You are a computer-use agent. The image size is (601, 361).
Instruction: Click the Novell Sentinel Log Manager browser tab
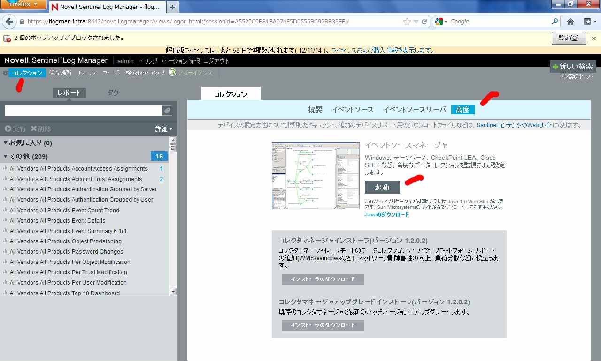(107, 7)
